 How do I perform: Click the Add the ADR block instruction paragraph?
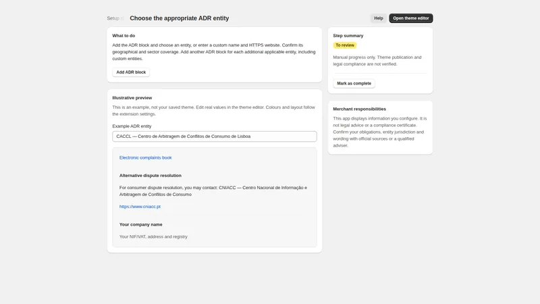click(x=213, y=52)
